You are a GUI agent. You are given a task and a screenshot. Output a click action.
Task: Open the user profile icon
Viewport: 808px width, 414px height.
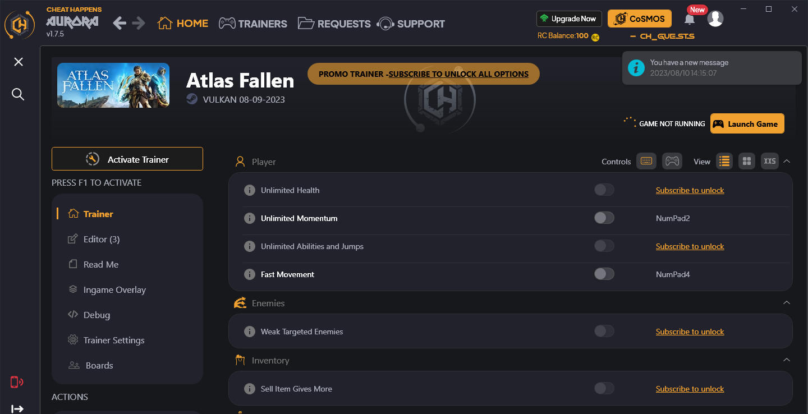(715, 19)
